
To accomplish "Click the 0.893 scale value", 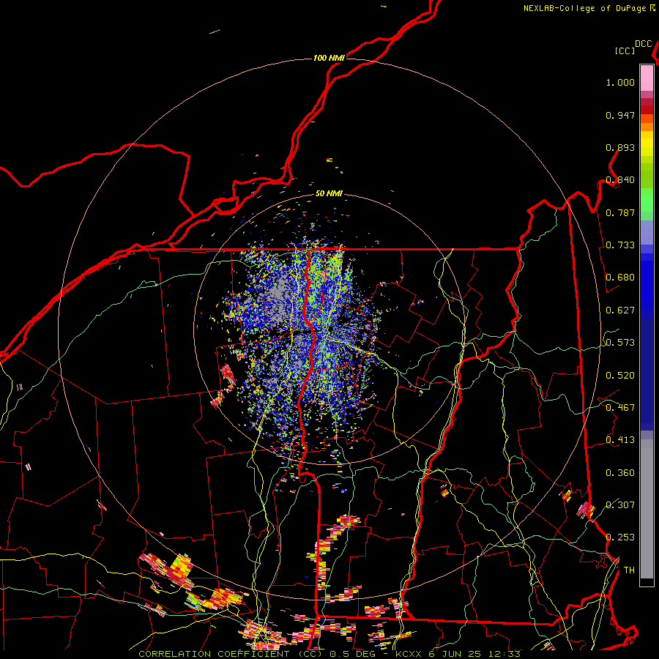I will point(620,147).
